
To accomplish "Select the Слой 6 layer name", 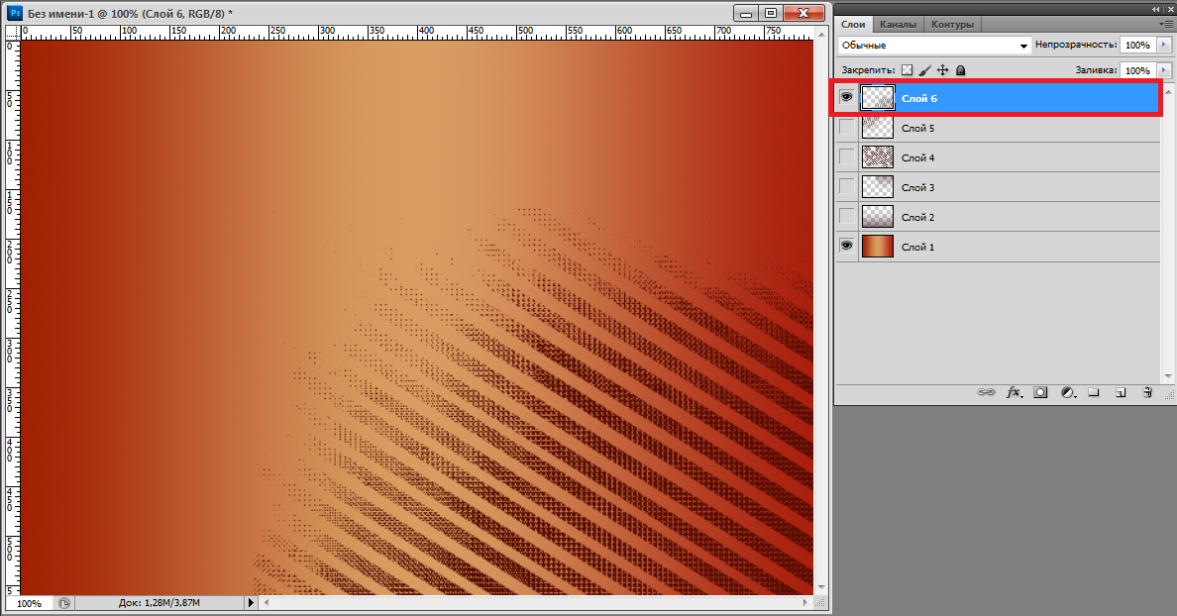I will pos(918,98).
